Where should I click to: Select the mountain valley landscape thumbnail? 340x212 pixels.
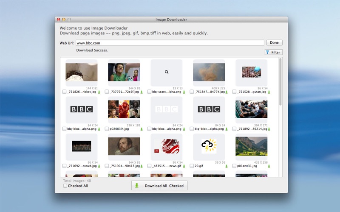click(x=252, y=146)
